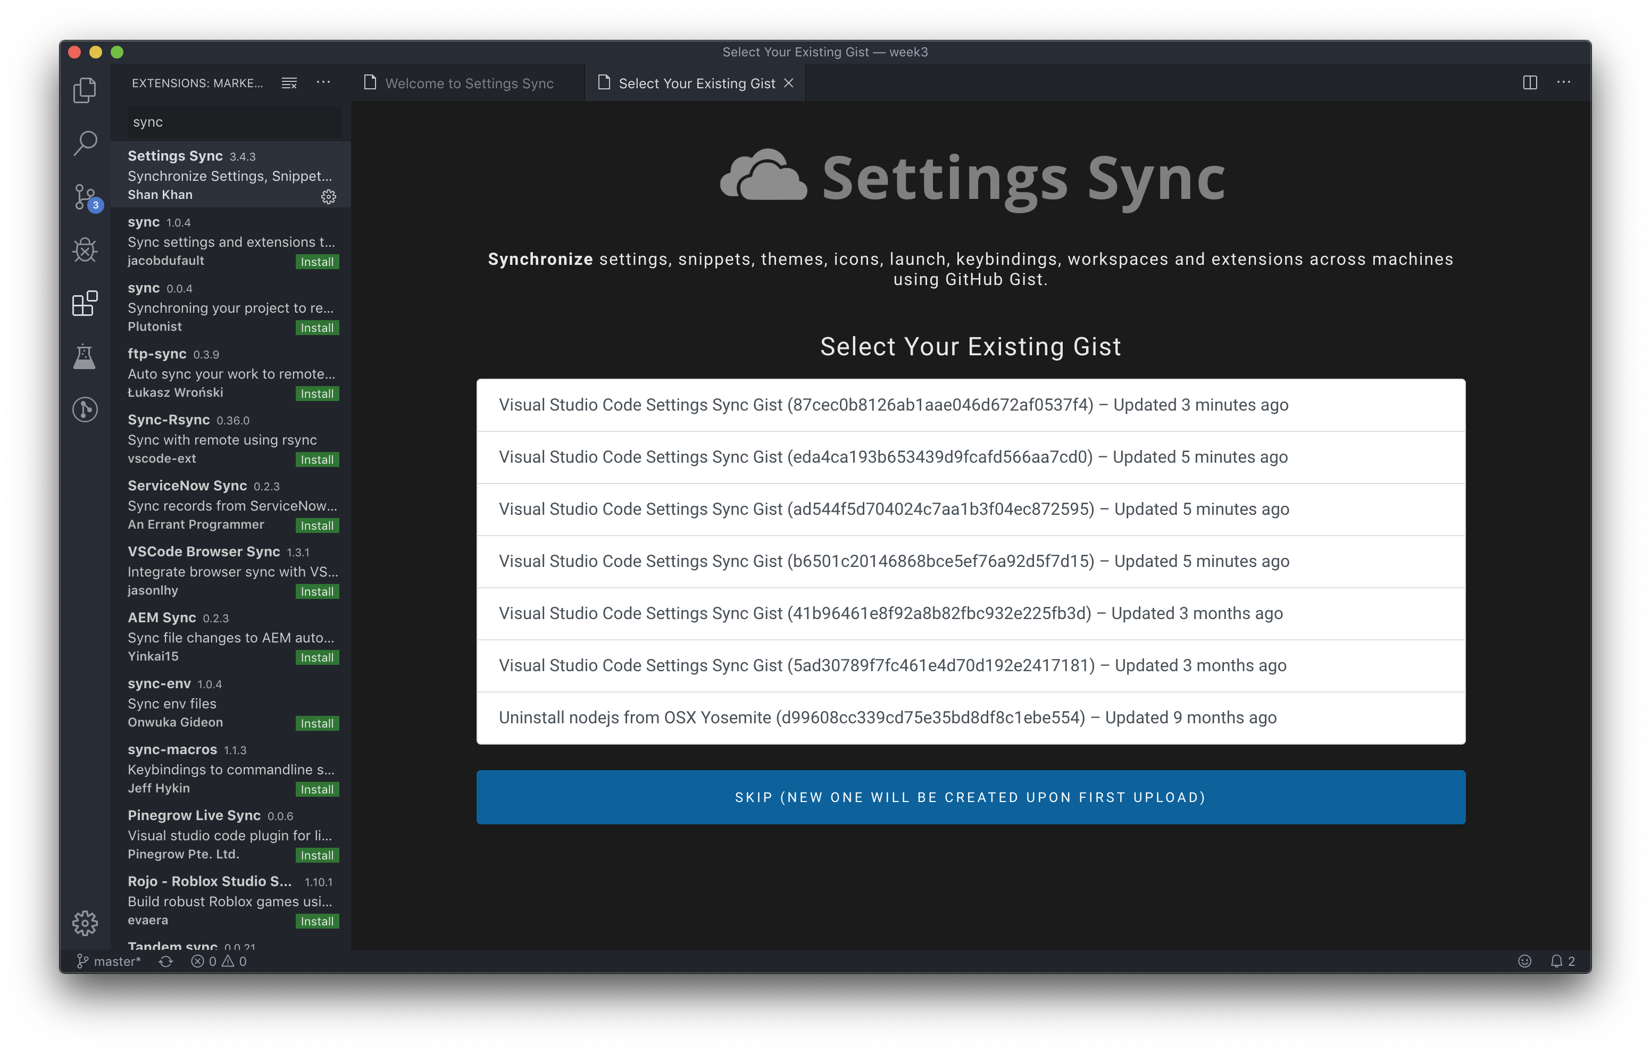1651x1052 pixels.
Task: Clear extensions search results icon
Action: (x=289, y=83)
